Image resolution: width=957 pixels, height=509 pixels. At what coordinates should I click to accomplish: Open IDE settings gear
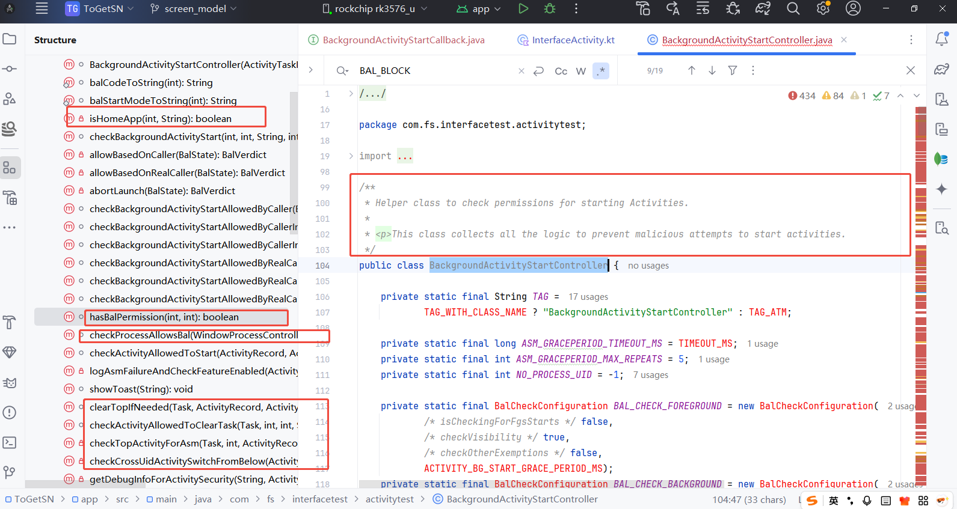823,8
